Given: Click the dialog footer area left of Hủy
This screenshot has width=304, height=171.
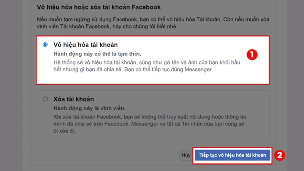Looking at the screenshot, I should 105,155.
